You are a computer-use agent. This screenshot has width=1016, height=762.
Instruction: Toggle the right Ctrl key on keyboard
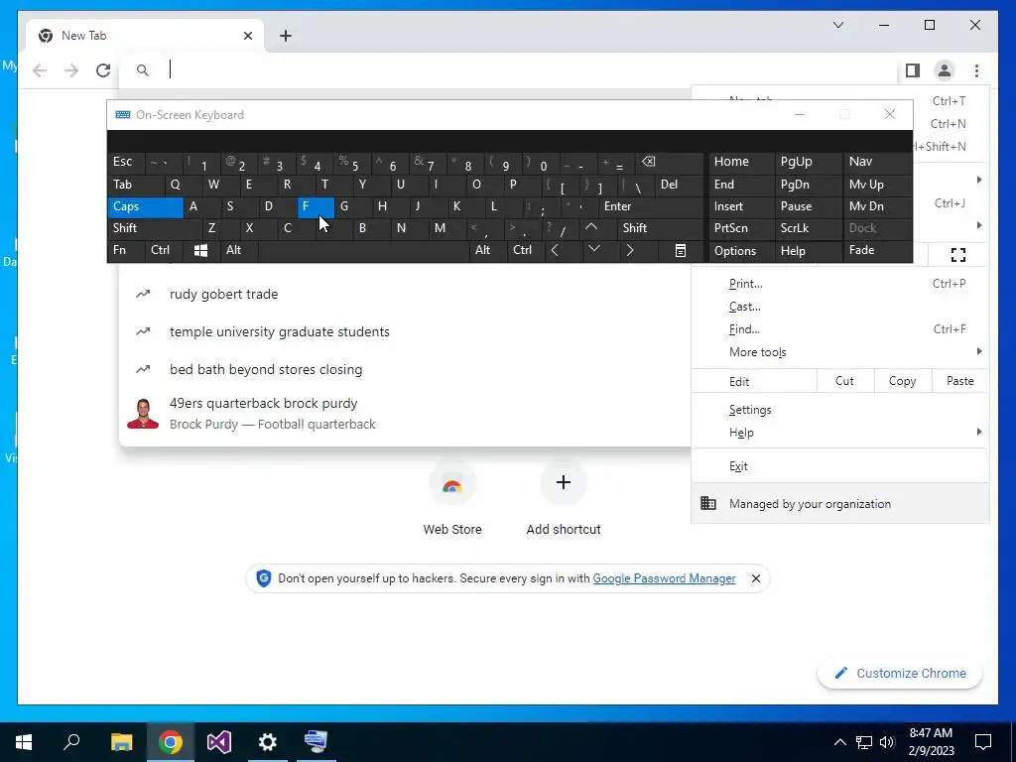(x=526, y=250)
